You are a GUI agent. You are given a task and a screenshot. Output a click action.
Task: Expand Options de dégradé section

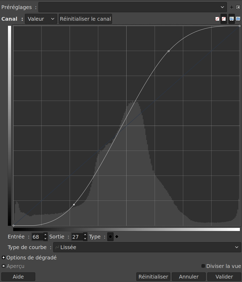[3, 258]
